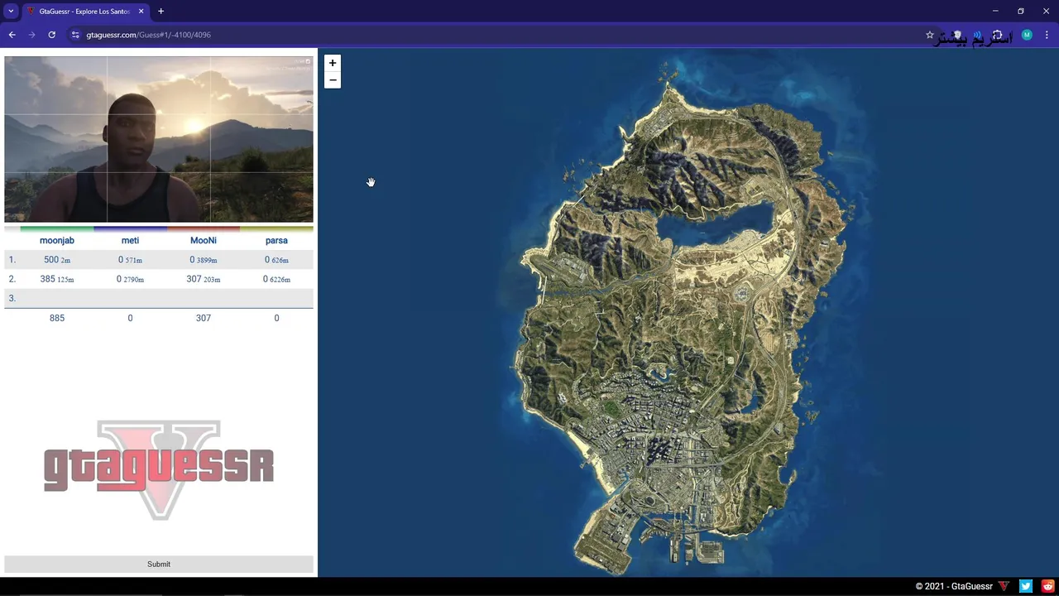Image resolution: width=1059 pixels, height=596 pixels.
Task: Bookmark this page with the star icon
Action: click(930, 35)
